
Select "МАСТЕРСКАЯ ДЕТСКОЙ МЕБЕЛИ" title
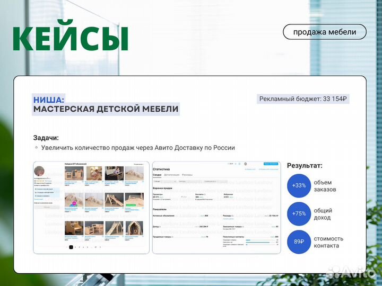click(106, 109)
